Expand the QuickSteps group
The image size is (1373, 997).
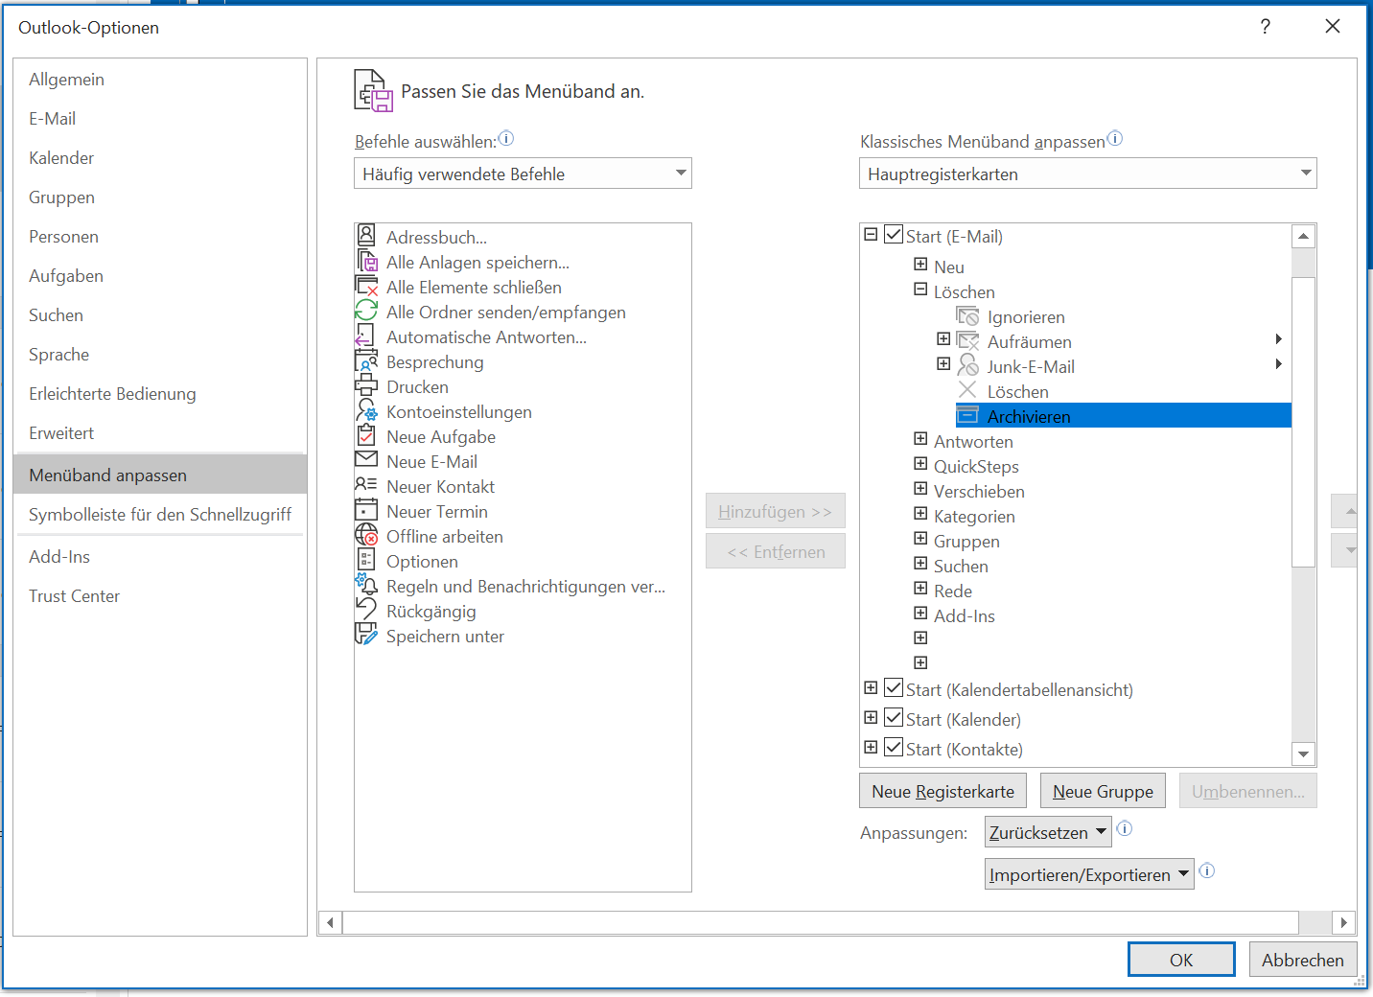(x=920, y=464)
